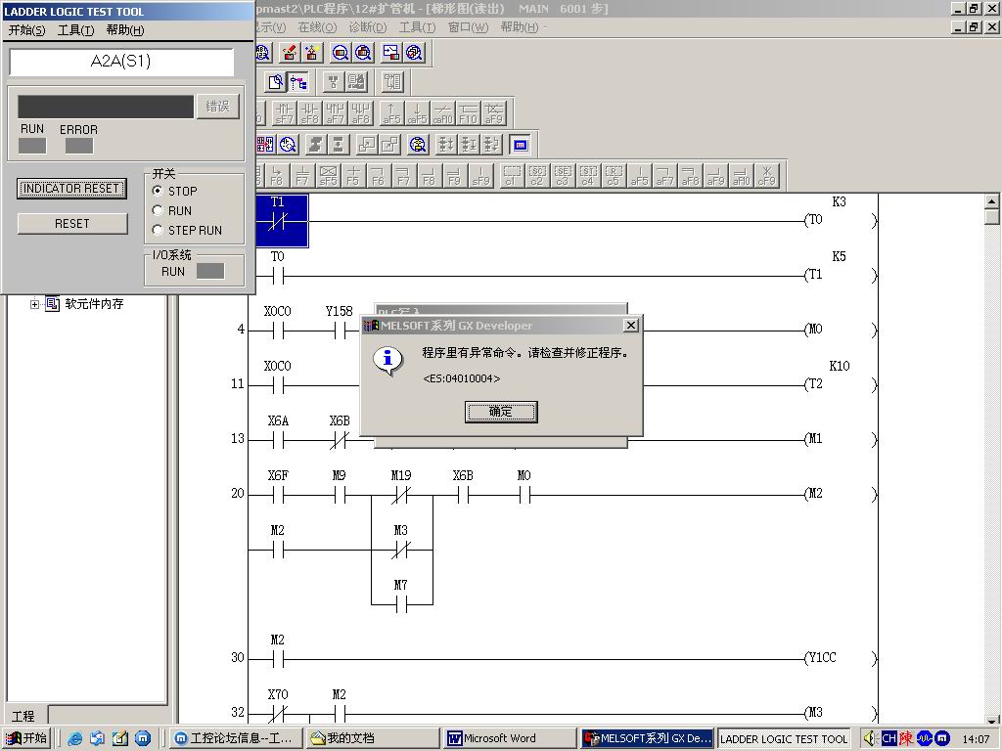The image size is (1002, 751).
Task: Click the dark error display field
Action: point(106,107)
